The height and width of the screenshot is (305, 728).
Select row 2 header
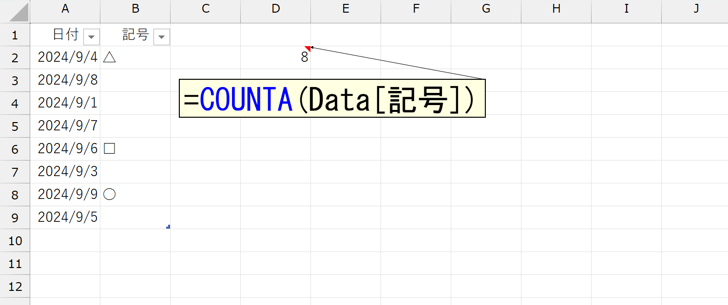coord(15,57)
